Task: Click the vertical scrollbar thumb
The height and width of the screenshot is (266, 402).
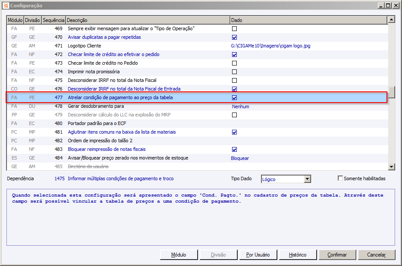Action: 392,92
